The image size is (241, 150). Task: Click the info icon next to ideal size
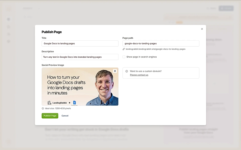(42, 108)
